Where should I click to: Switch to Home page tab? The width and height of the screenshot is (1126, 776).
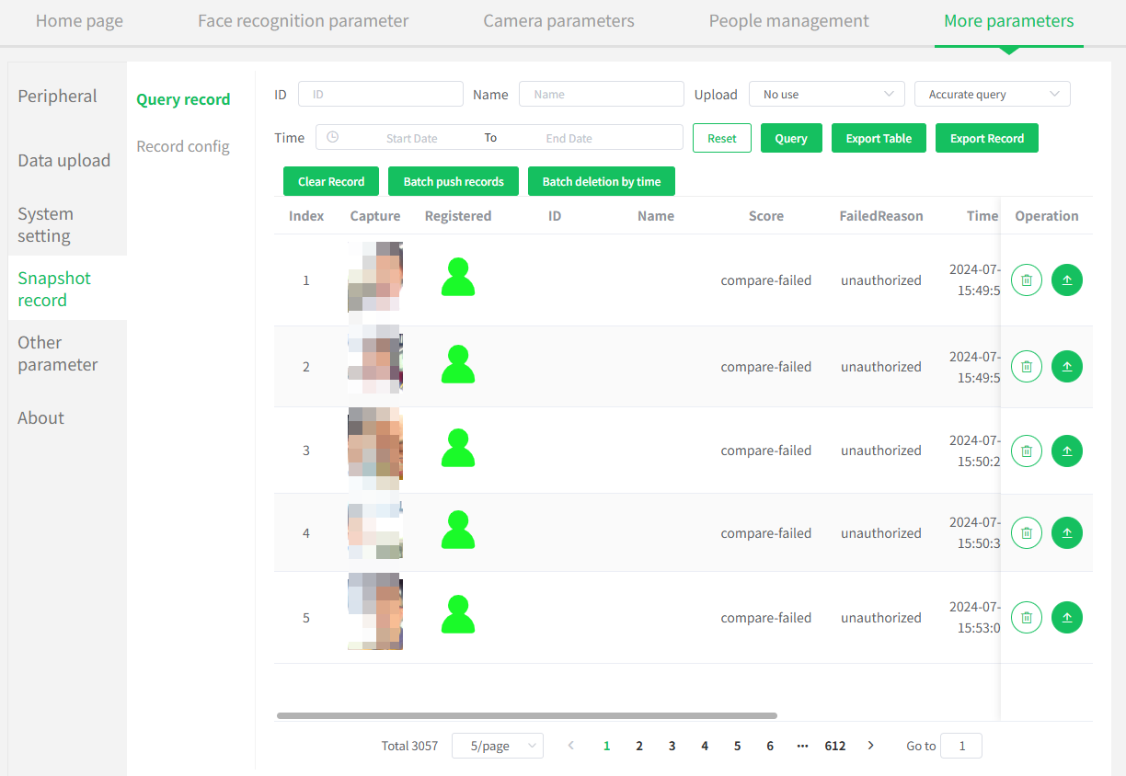79,21
